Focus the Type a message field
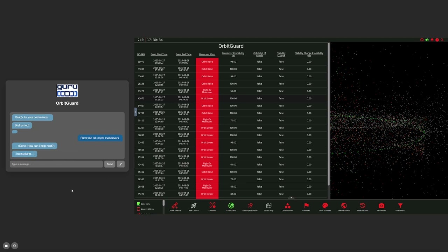The image size is (448, 252). tap(56, 164)
